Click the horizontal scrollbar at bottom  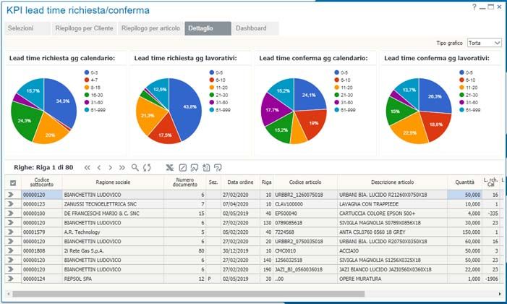click(x=253, y=293)
